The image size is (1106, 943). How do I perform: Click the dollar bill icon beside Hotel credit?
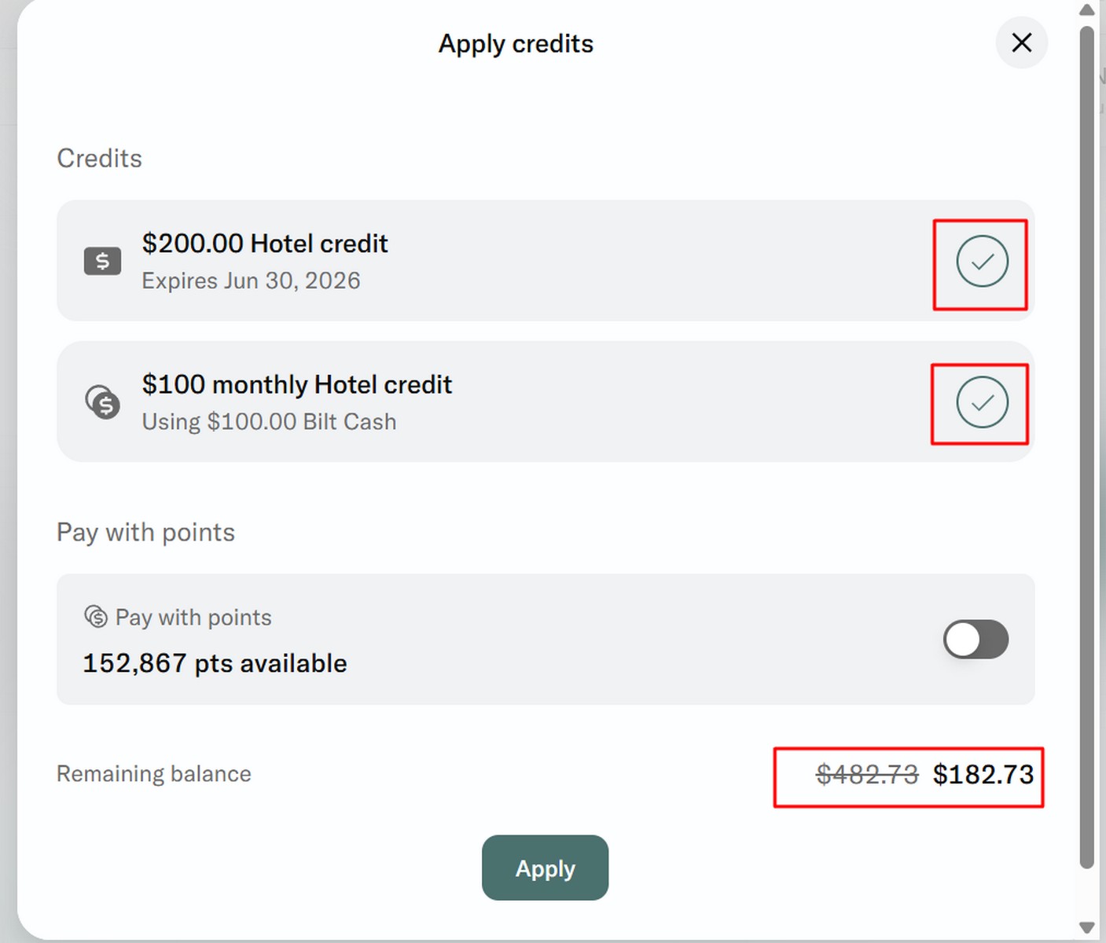tap(102, 261)
